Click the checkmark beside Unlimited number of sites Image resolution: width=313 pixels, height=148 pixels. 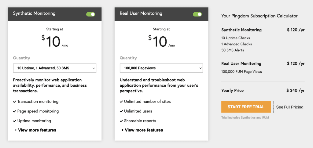click(x=121, y=102)
